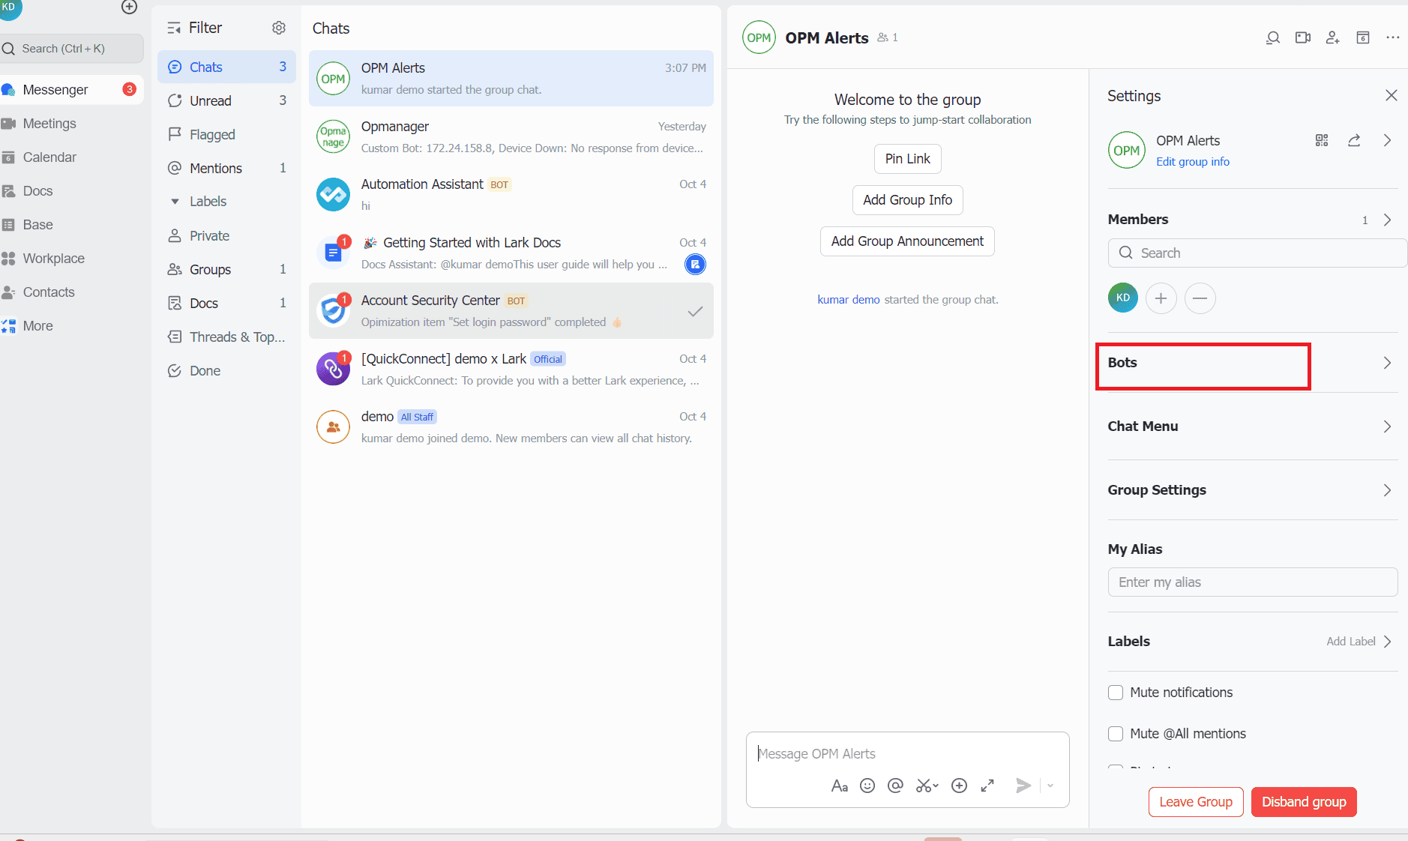Open group info chevron beside OPM Alerts

(1388, 140)
